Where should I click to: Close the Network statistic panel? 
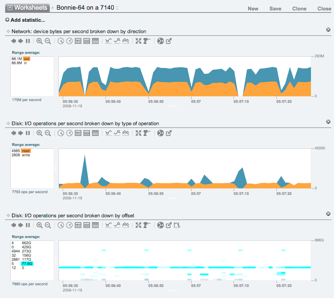(328, 29)
